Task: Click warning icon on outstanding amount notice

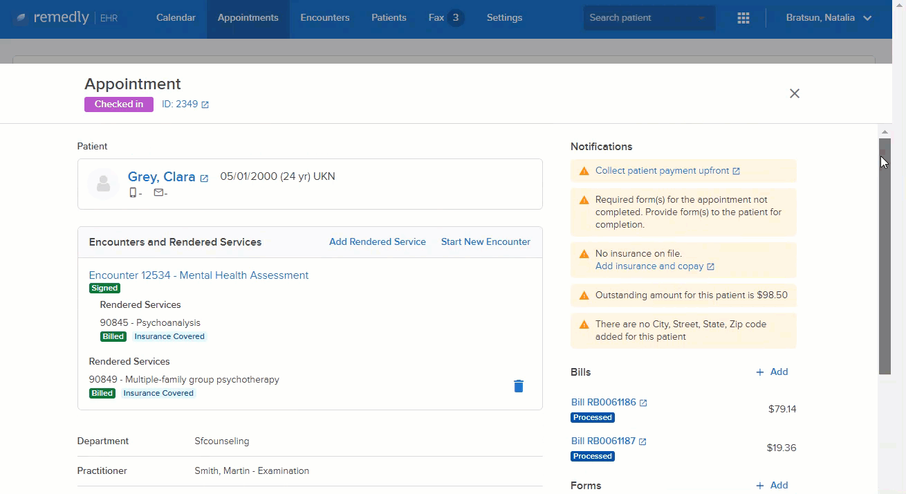Action: pyautogui.click(x=584, y=295)
